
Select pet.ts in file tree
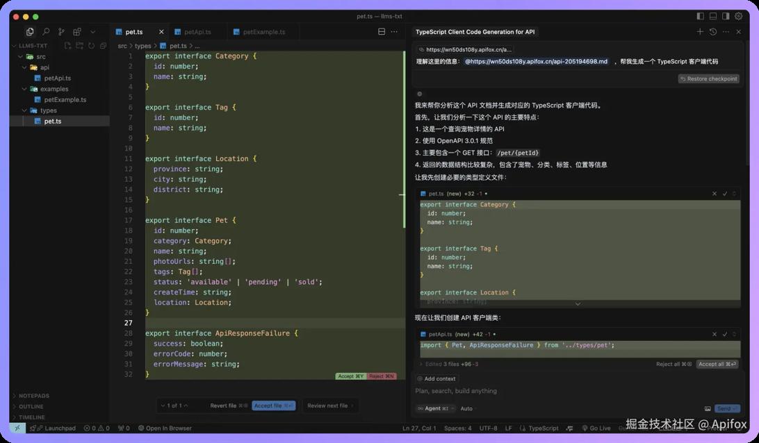pyautogui.click(x=60, y=121)
